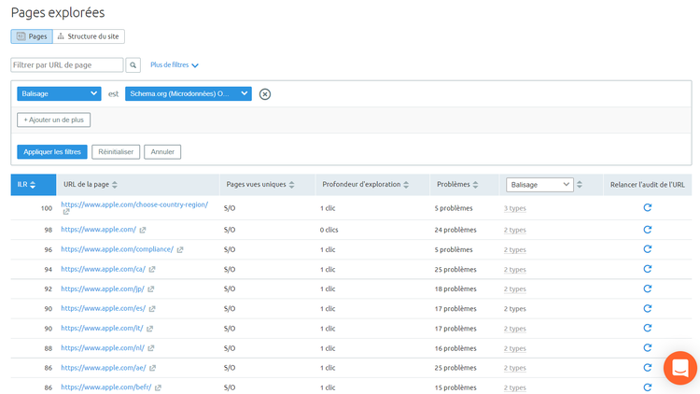Image resolution: width=700 pixels, height=394 pixels.
Task: Open the apple.com/jp/ link
Action: pyautogui.click(x=103, y=288)
